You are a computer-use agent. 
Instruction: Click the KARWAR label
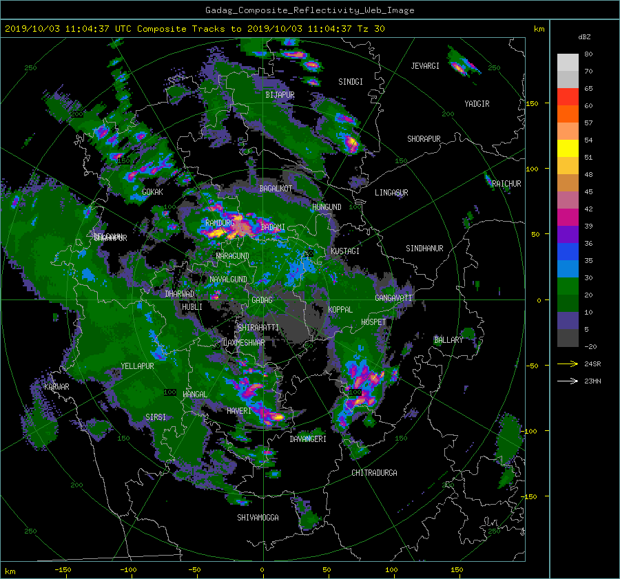point(56,387)
